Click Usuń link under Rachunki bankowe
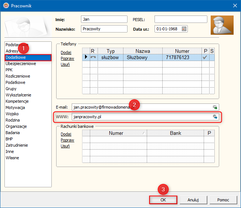241x208 pixels. [x=65, y=146]
